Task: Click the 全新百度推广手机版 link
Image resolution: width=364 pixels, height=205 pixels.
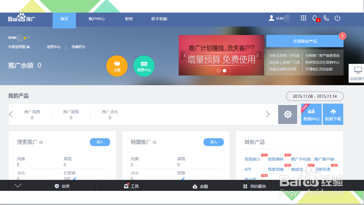Action: [285, 56]
